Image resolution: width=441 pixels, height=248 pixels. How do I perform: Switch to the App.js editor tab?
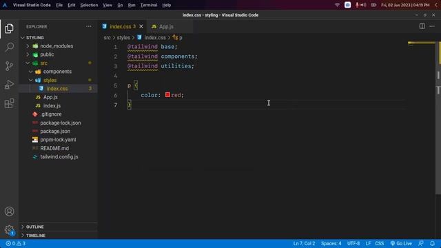[170, 26]
